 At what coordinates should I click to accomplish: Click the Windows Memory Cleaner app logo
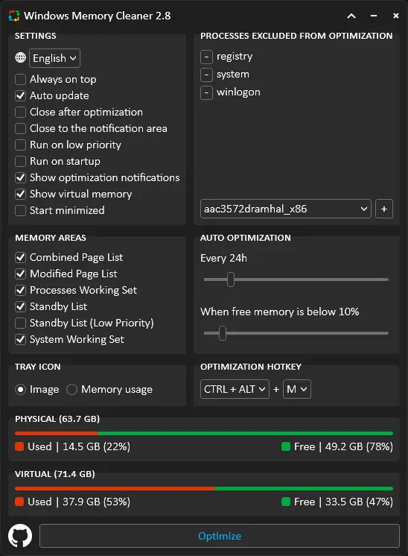click(14, 16)
